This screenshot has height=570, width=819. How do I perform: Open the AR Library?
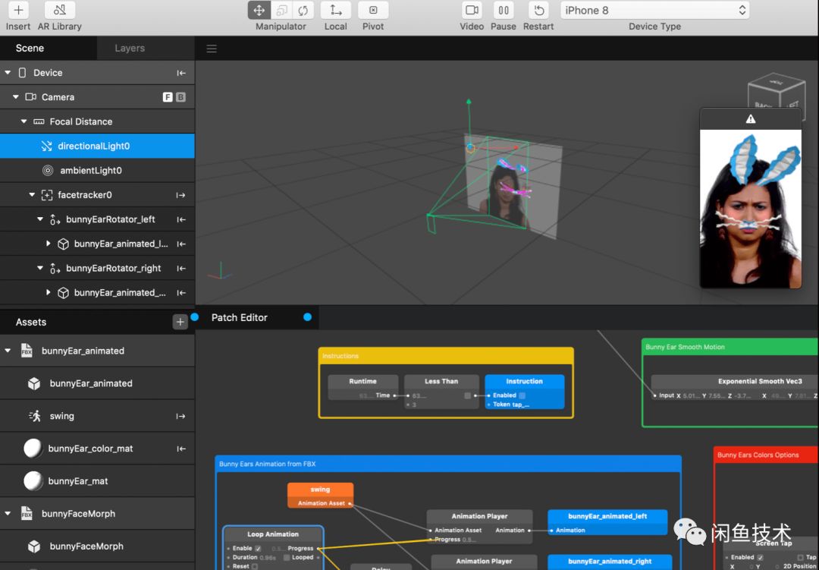click(60, 10)
